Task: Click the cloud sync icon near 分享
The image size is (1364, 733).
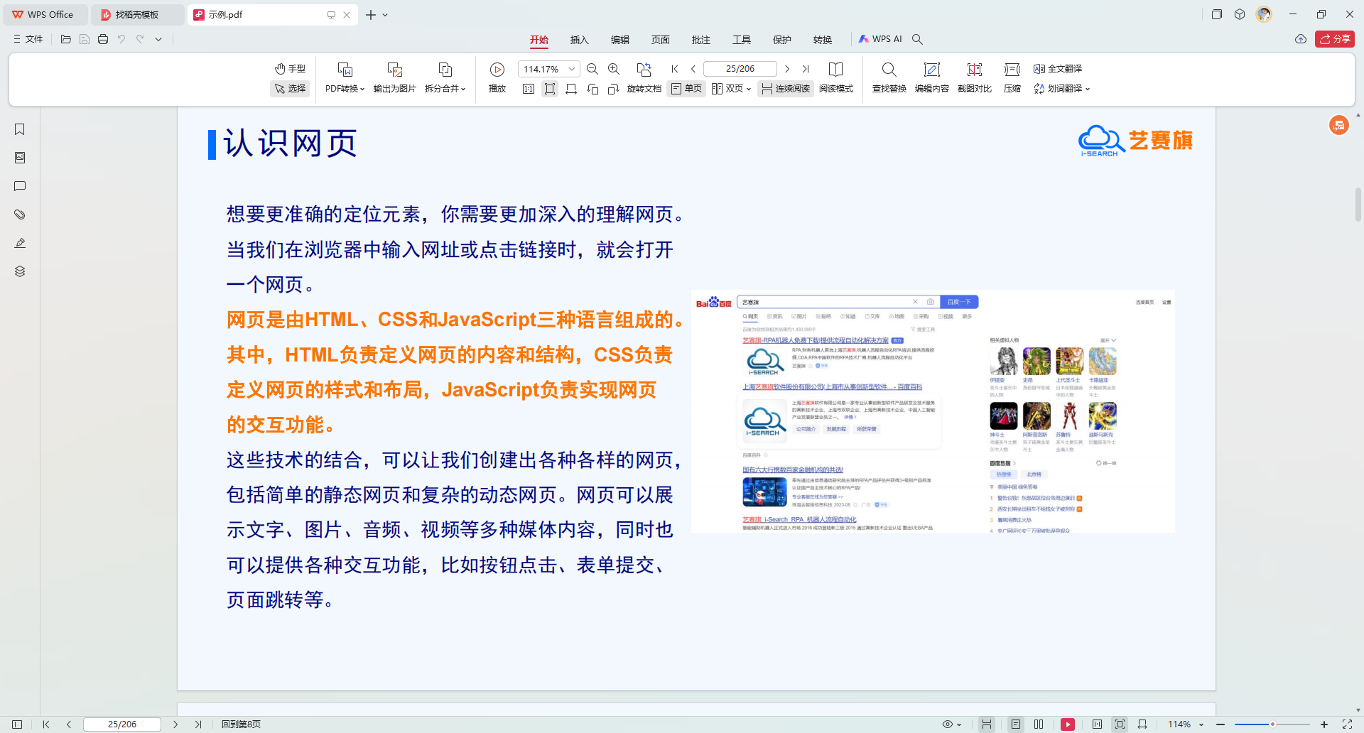Action: pyautogui.click(x=1301, y=39)
